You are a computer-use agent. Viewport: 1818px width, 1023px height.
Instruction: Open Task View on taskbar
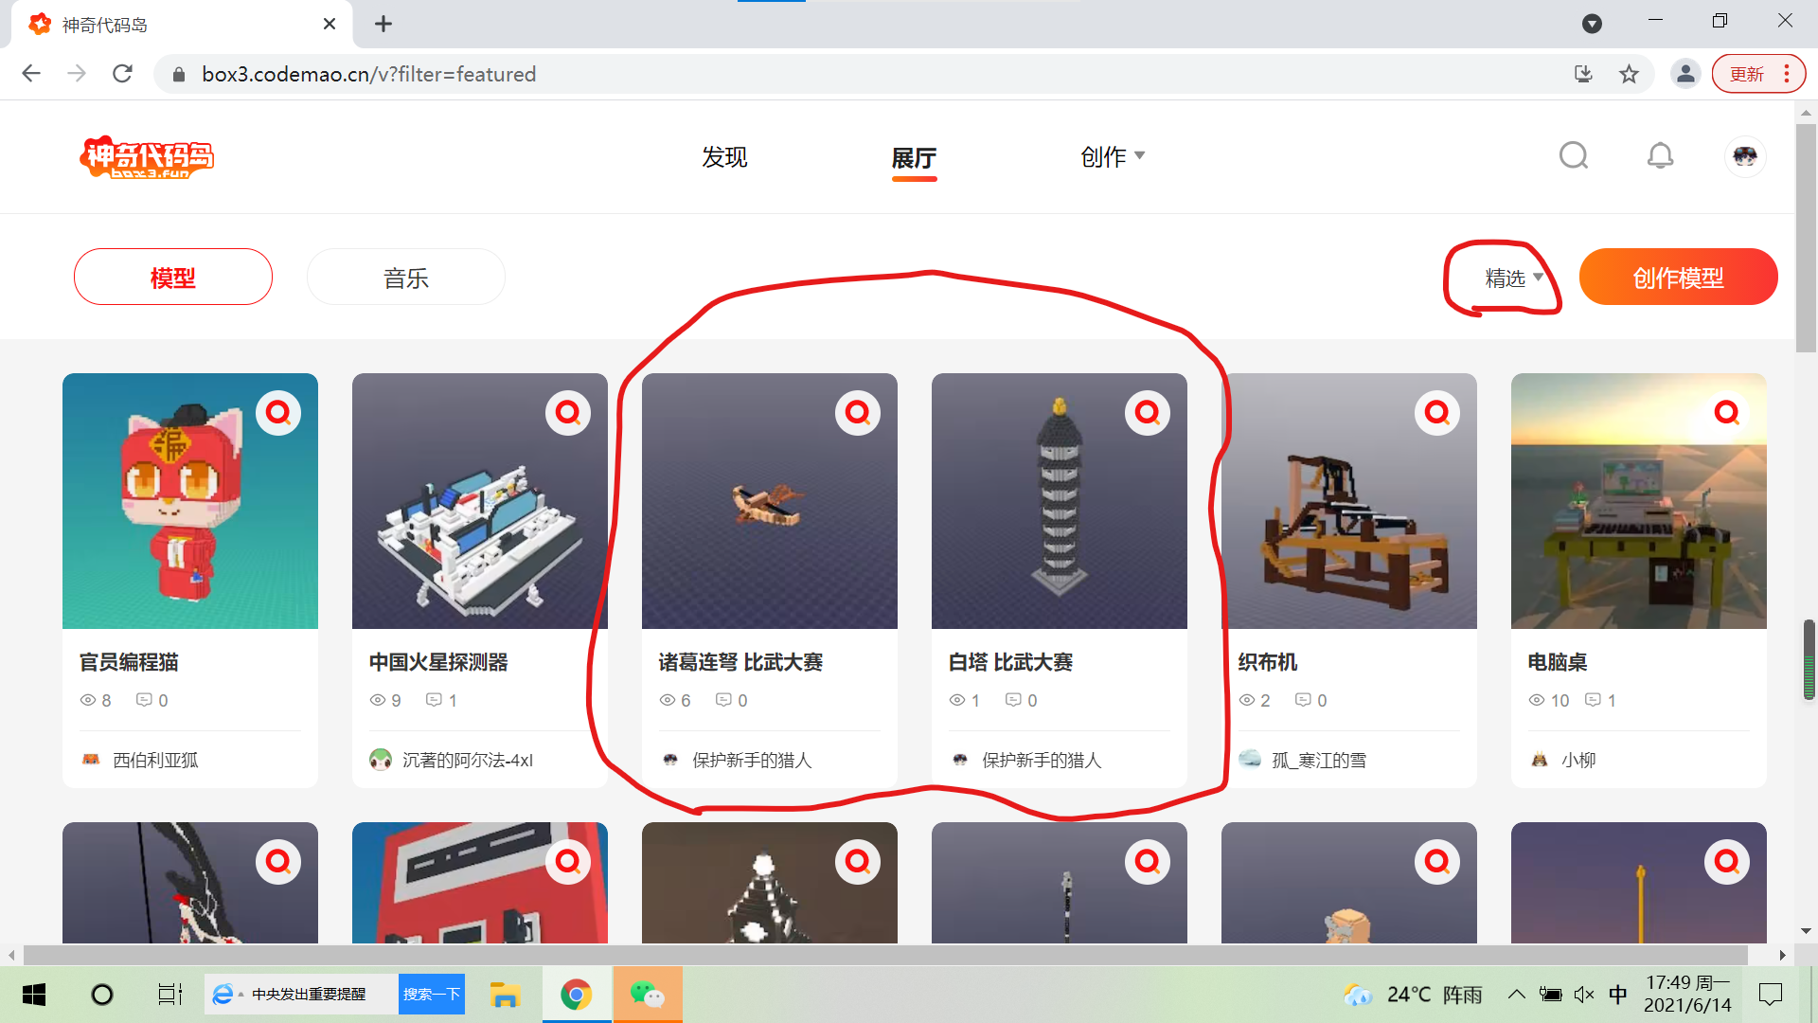point(169,995)
